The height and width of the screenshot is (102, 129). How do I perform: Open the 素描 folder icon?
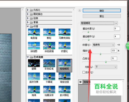tap(31, 22)
